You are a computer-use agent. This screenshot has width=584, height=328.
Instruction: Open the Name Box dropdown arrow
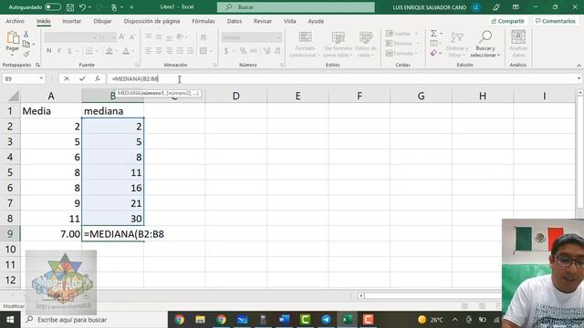click(x=41, y=78)
